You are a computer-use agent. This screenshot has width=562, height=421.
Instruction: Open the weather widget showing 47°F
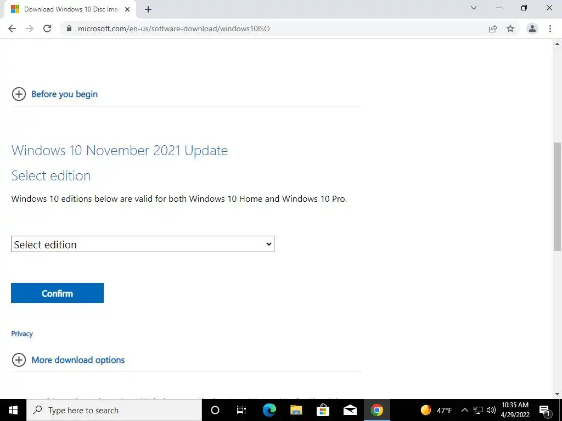tap(436, 410)
